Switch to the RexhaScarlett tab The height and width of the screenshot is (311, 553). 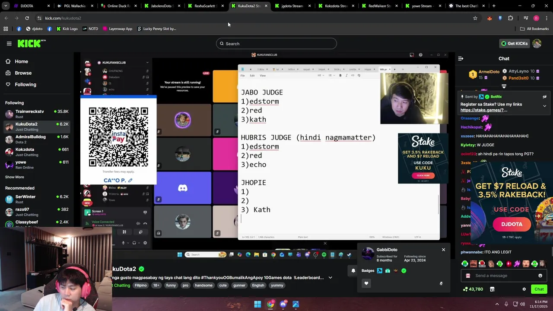[x=205, y=6]
